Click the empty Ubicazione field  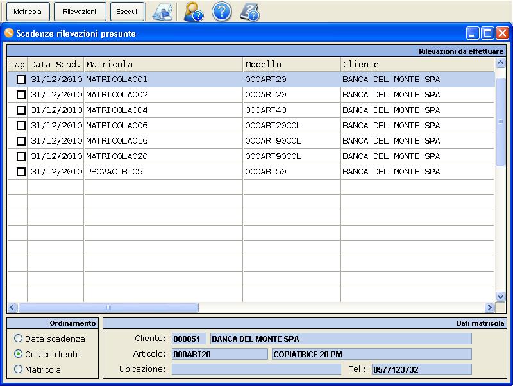[256, 369]
